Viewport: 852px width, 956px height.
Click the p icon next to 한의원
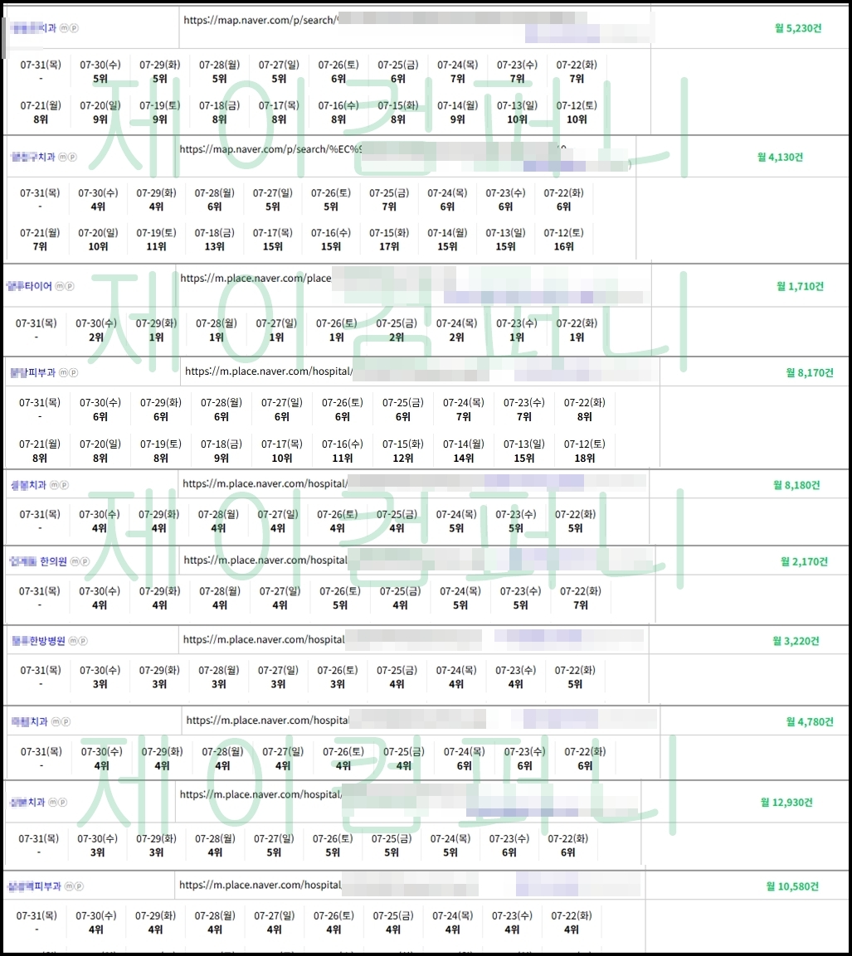pos(85,561)
